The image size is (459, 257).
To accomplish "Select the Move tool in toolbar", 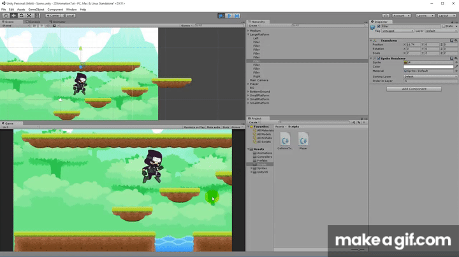I will pyautogui.click(x=13, y=15).
